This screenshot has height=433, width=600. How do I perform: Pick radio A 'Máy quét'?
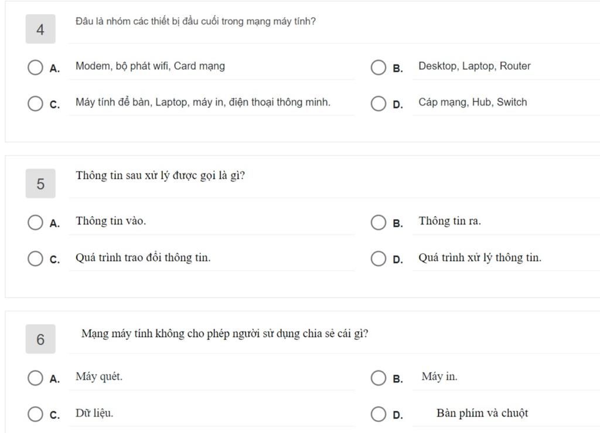click(x=35, y=378)
